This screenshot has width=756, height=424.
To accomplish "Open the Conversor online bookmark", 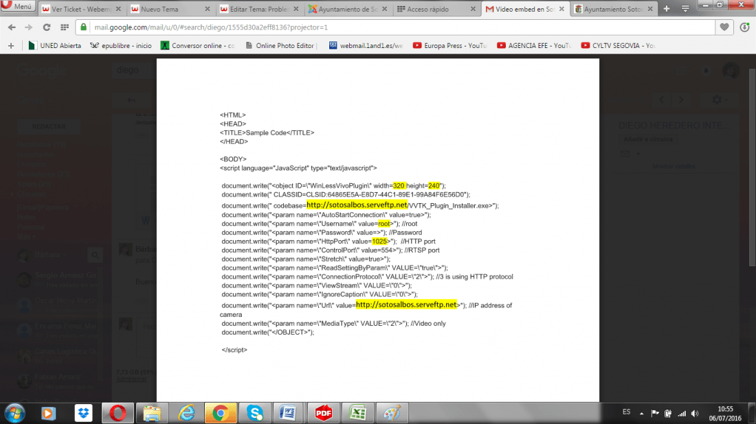I will 198,46.
